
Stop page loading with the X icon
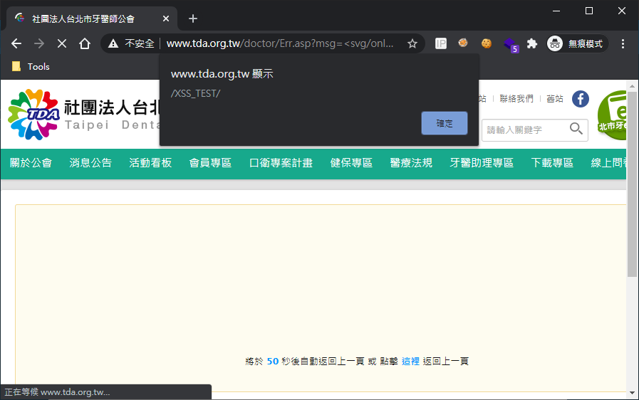tap(62, 43)
